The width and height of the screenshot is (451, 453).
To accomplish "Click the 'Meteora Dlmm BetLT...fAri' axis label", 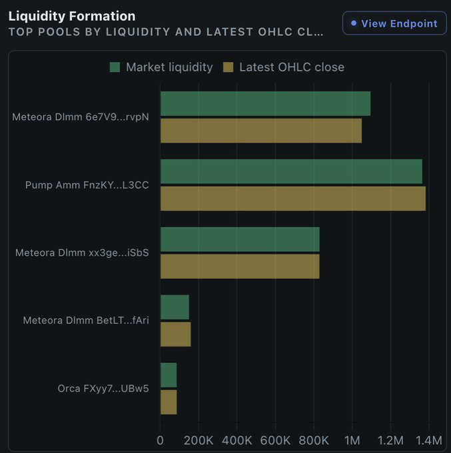I will point(86,320).
